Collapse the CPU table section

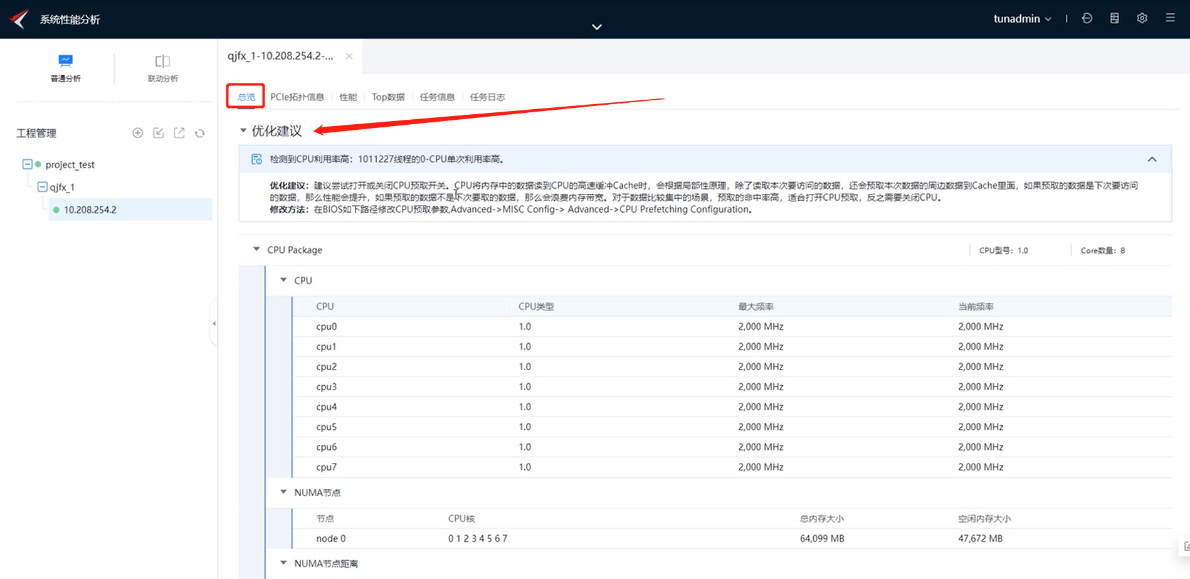(x=283, y=280)
